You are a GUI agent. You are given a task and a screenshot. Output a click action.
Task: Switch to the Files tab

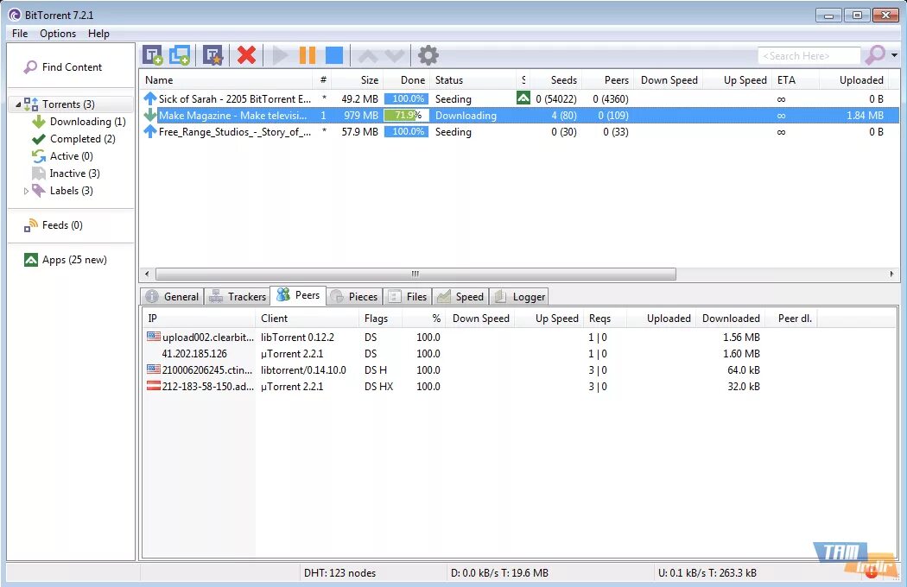click(x=407, y=297)
